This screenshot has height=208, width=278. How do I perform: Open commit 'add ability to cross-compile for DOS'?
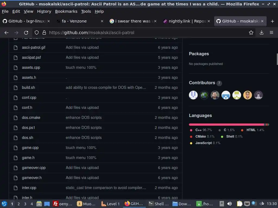click(106, 87)
